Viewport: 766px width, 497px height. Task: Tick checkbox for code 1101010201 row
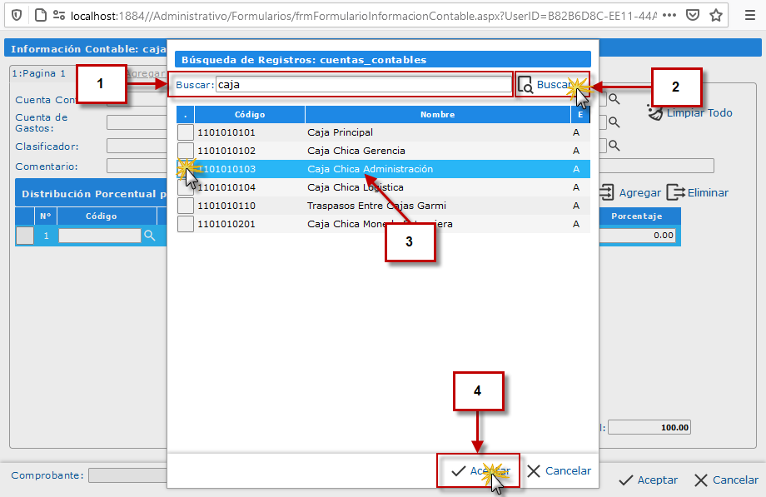click(185, 224)
